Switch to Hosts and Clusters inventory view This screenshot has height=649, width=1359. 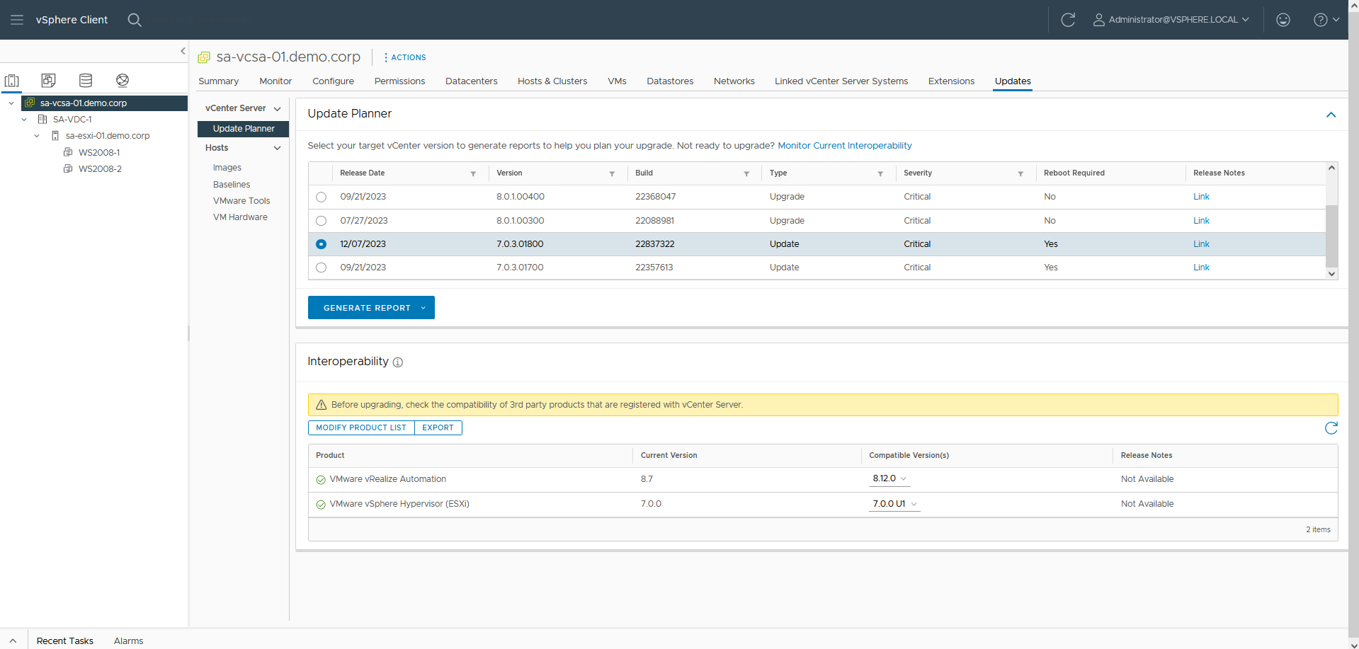(12, 80)
